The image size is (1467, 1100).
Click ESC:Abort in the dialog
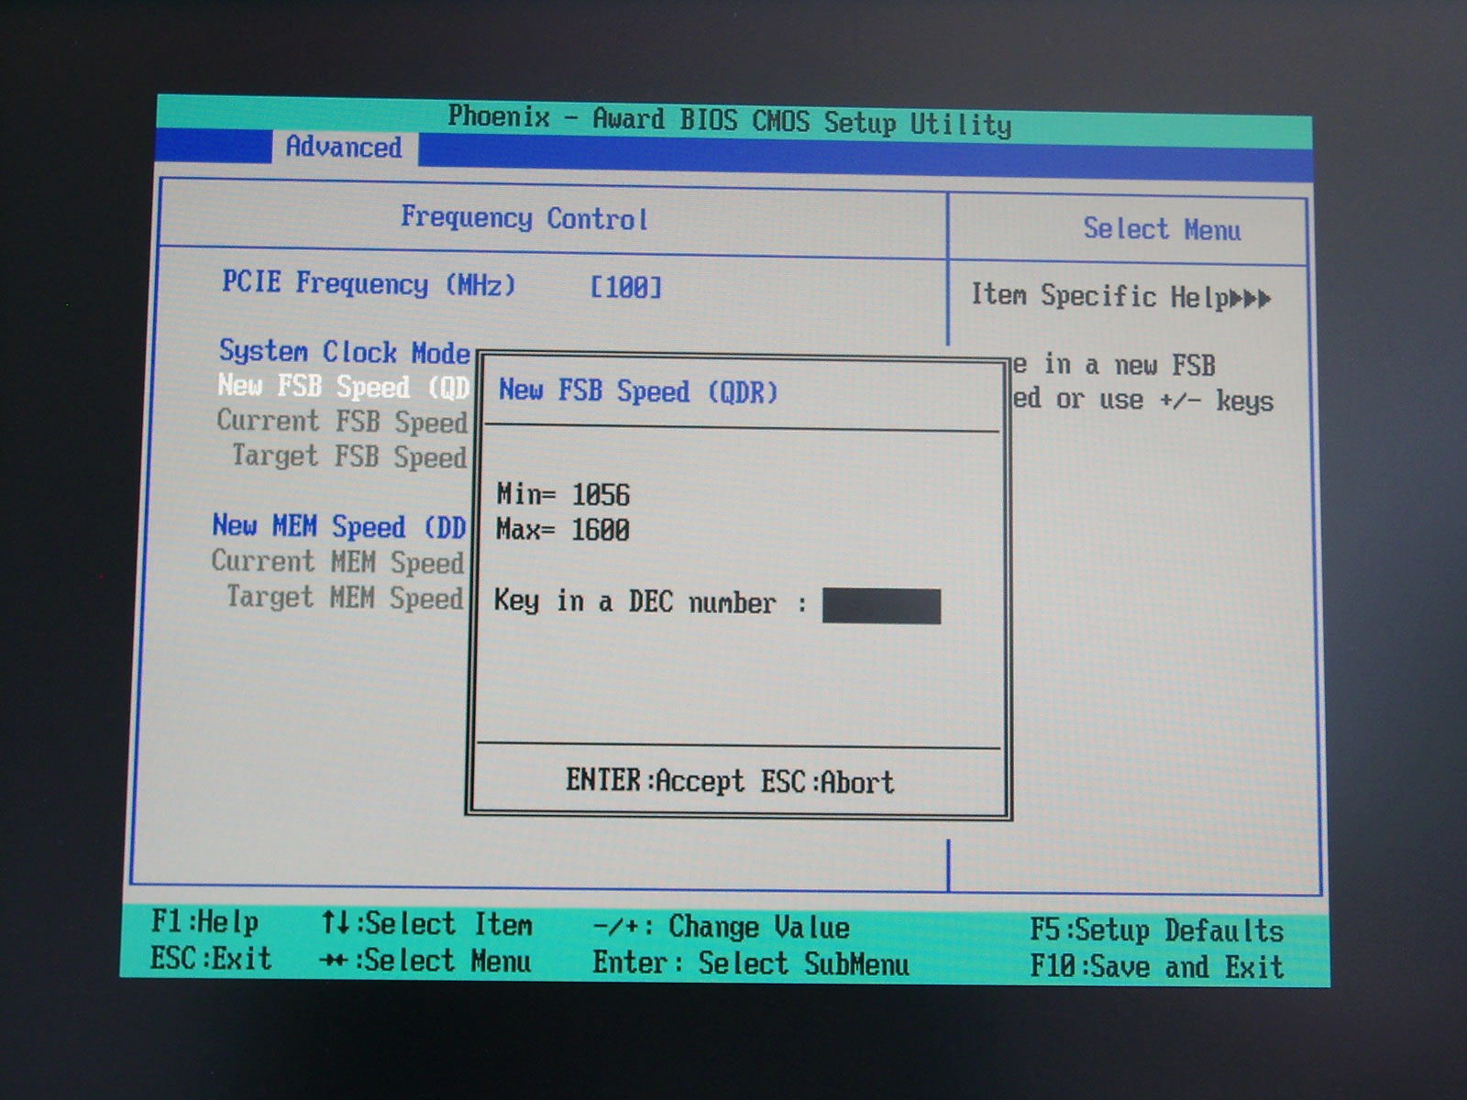click(x=827, y=782)
